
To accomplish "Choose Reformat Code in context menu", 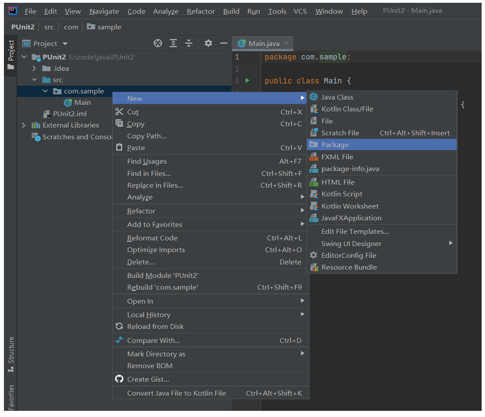I will (210, 238).
